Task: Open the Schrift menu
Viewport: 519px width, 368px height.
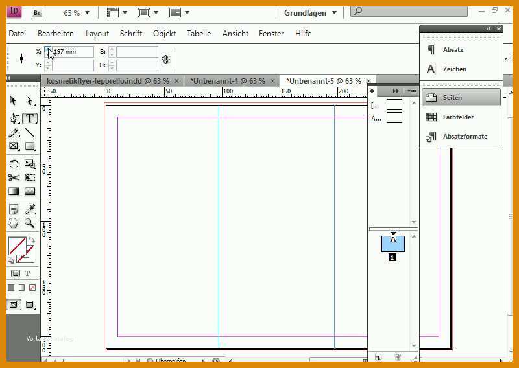Action: (x=131, y=34)
